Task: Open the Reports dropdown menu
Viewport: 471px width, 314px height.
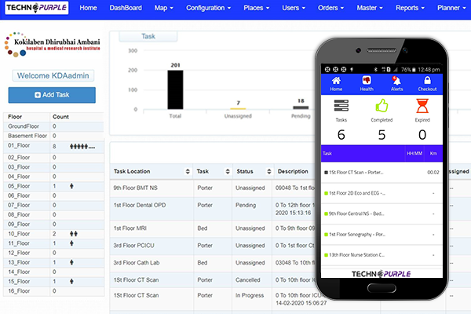Action: (x=410, y=8)
